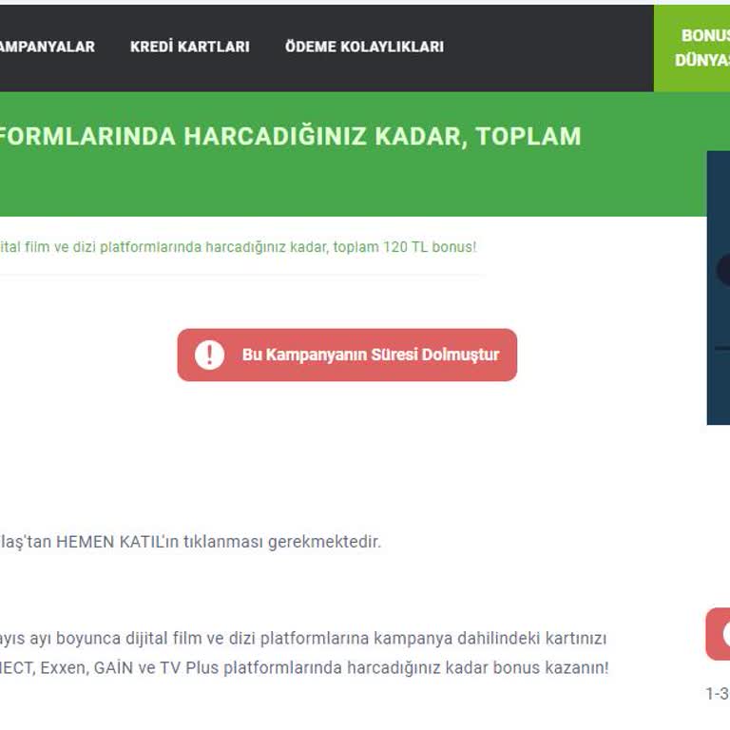The height and width of the screenshot is (730, 730).
Task: Open the ÖDEME KOLAYLIKLARI menu item
Action: (x=365, y=47)
